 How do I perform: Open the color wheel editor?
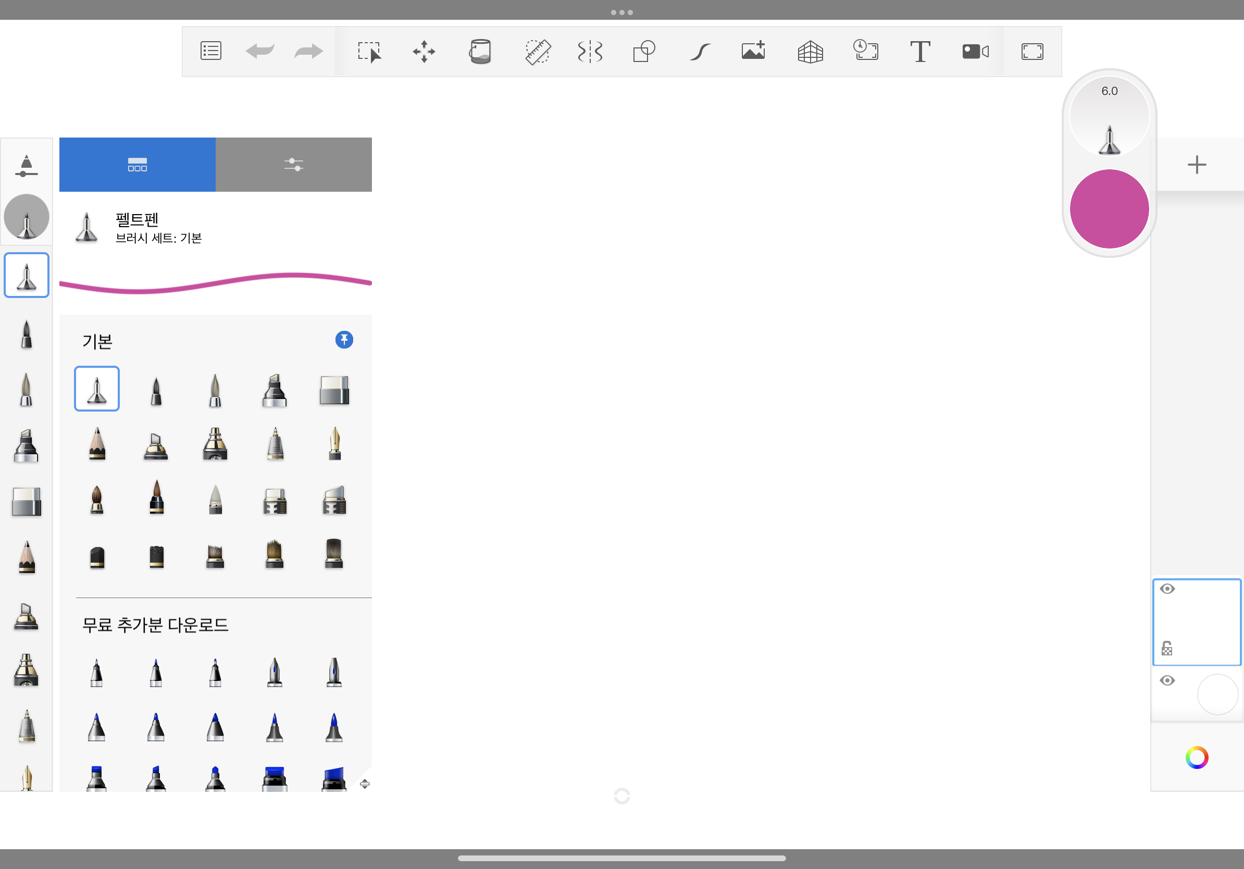coord(1196,758)
